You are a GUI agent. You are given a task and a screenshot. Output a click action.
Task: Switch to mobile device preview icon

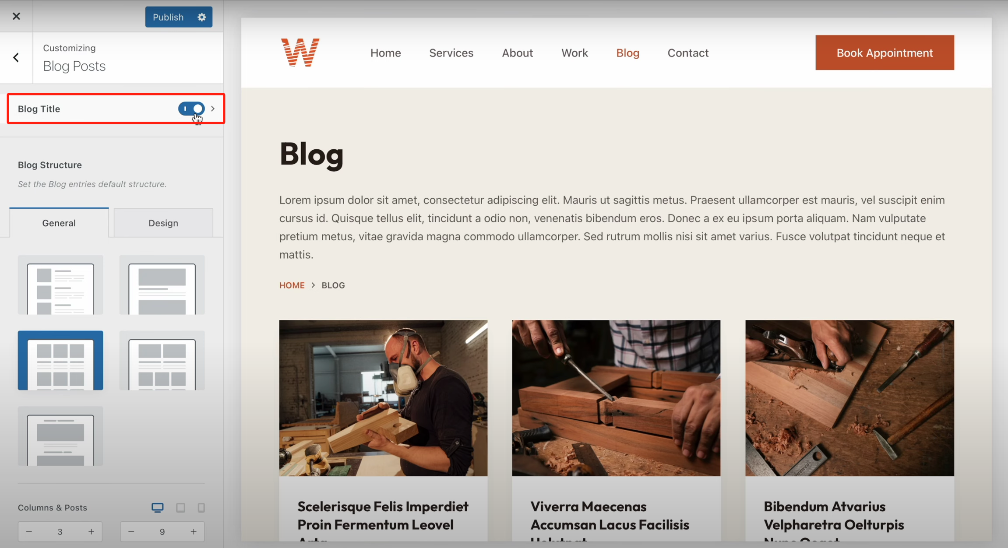tap(201, 507)
